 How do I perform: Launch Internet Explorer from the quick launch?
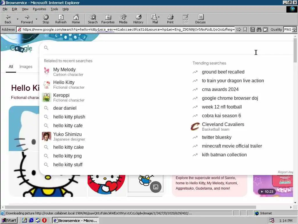point(31,220)
